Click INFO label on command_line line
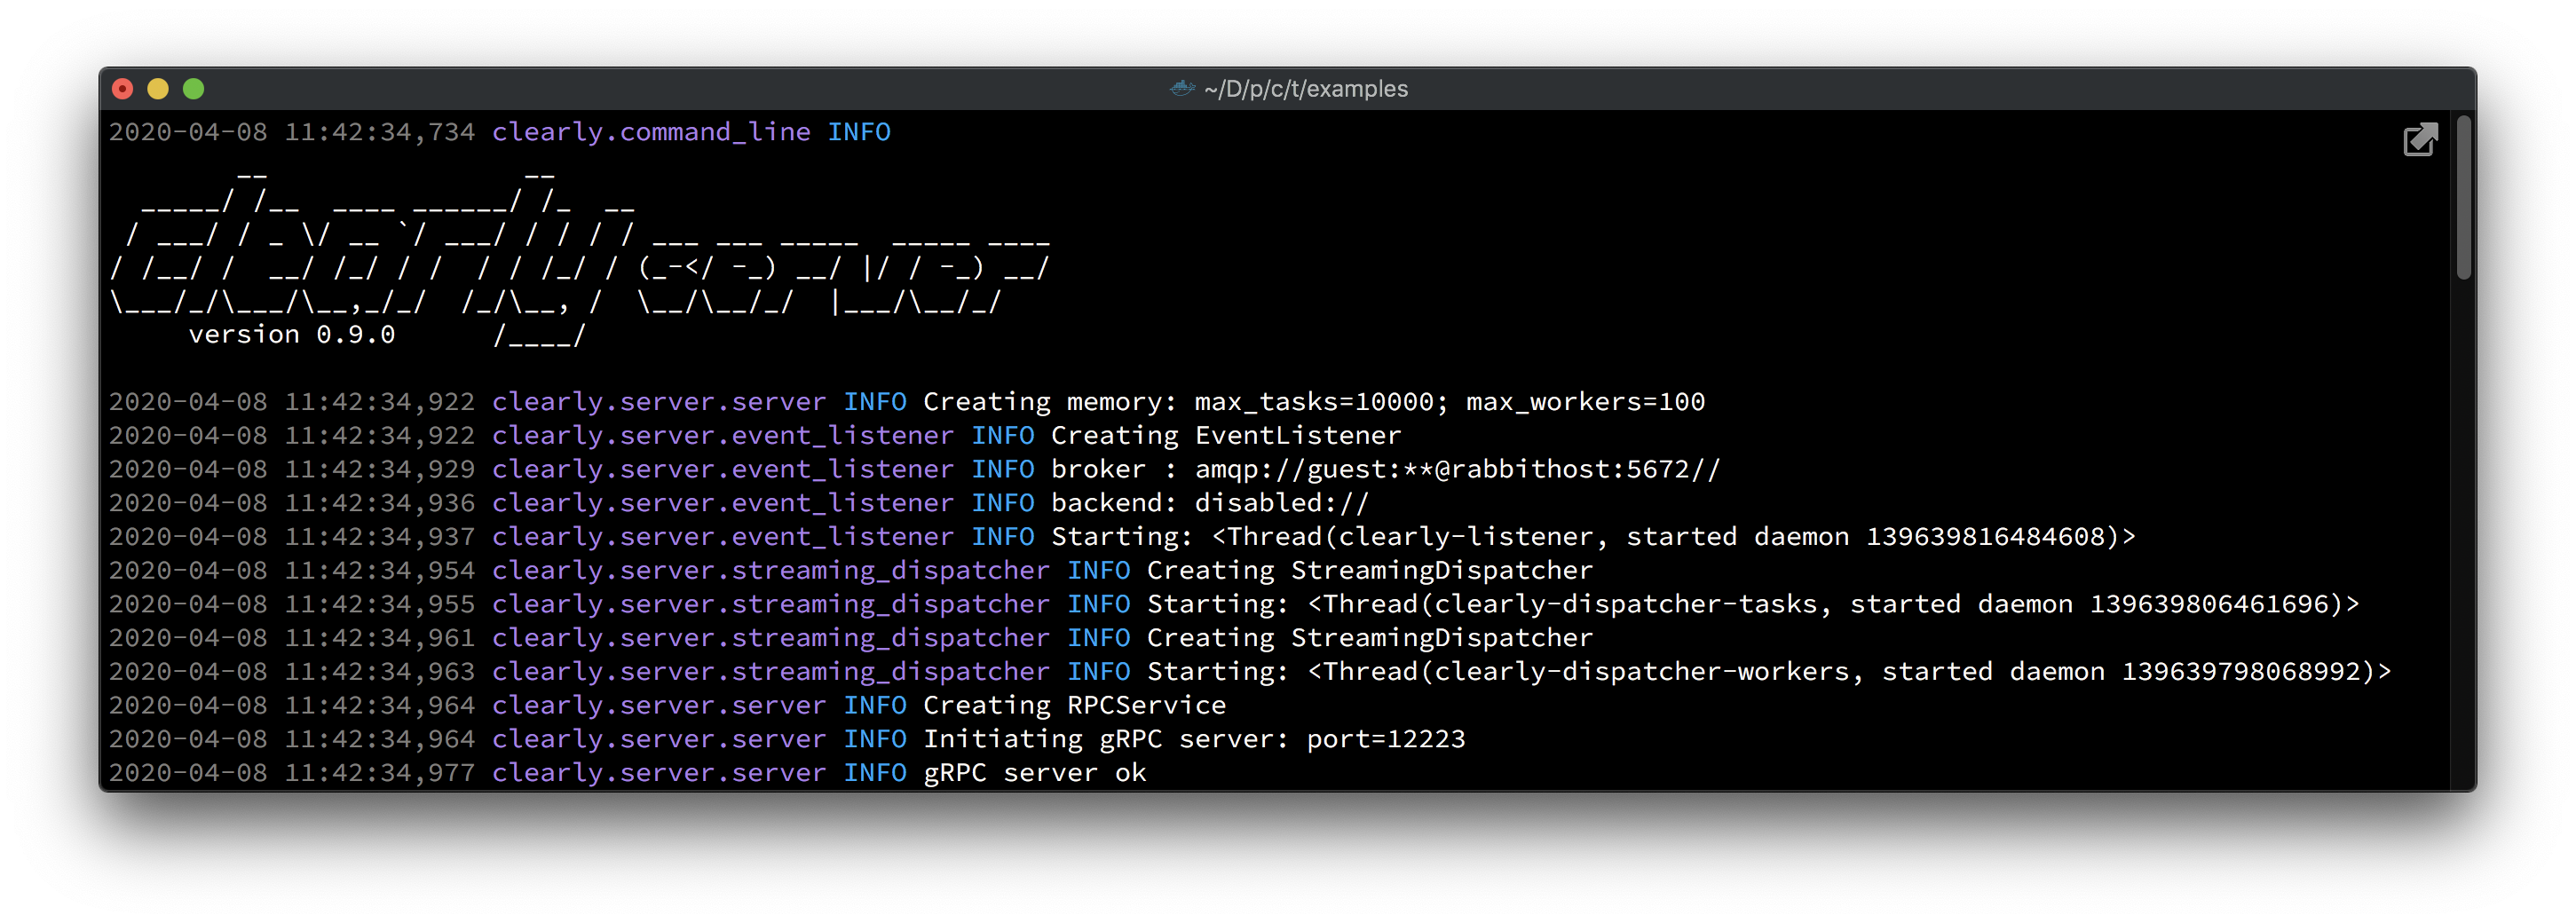 [859, 132]
